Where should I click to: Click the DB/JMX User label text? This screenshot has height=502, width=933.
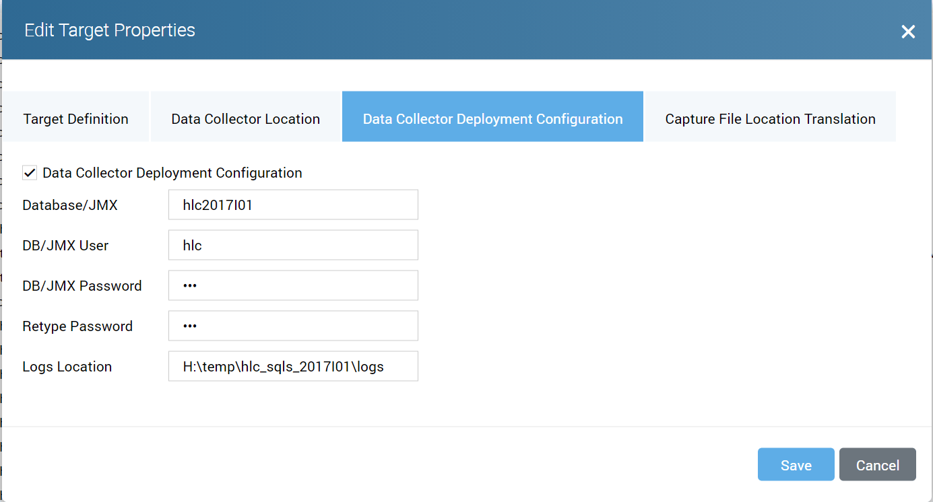pyautogui.click(x=65, y=246)
